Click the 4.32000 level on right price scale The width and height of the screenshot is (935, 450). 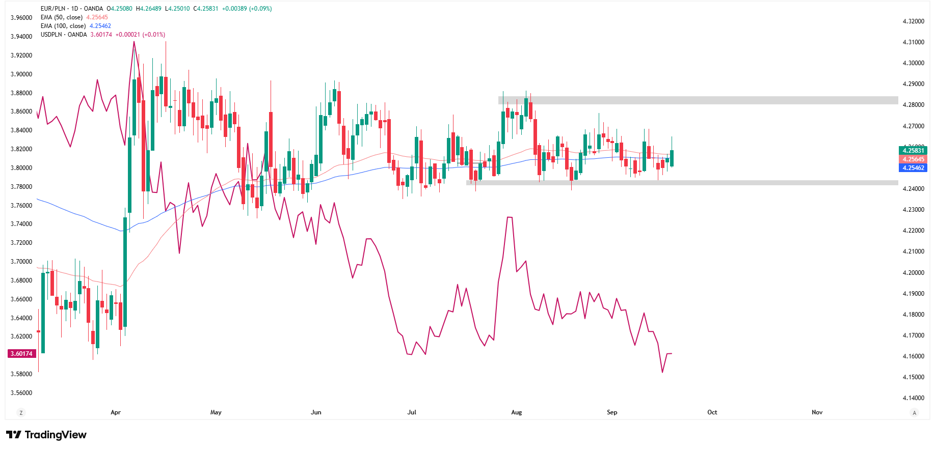point(913,21)
